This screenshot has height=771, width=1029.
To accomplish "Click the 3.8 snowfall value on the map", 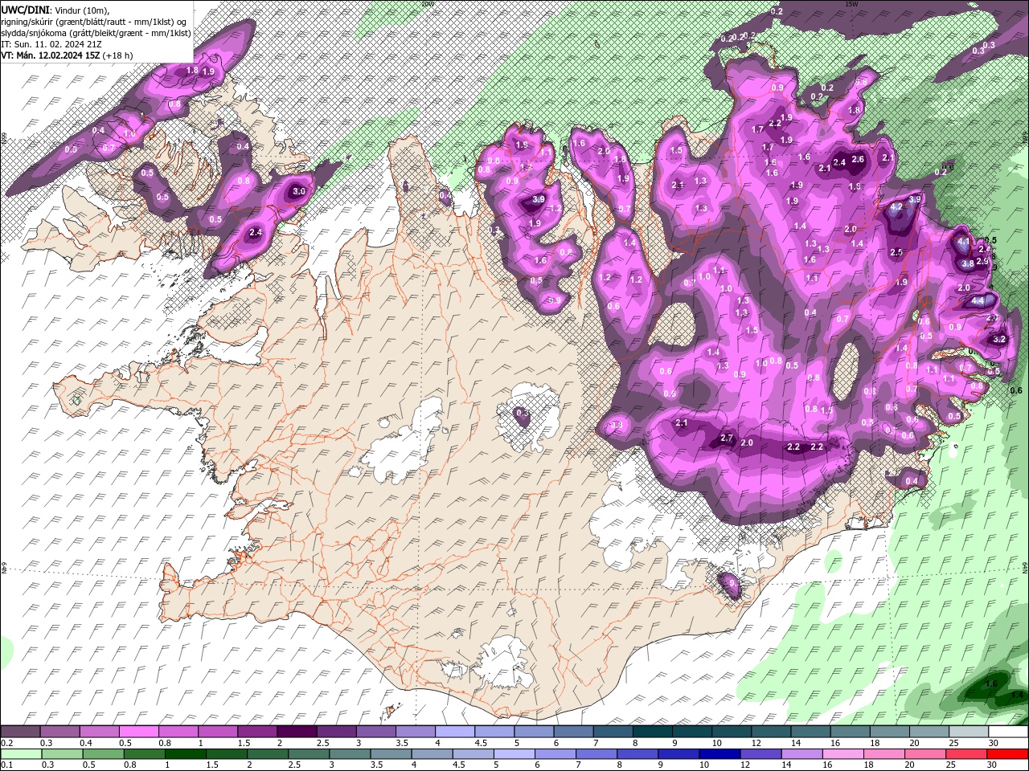I will coord(968,263).
